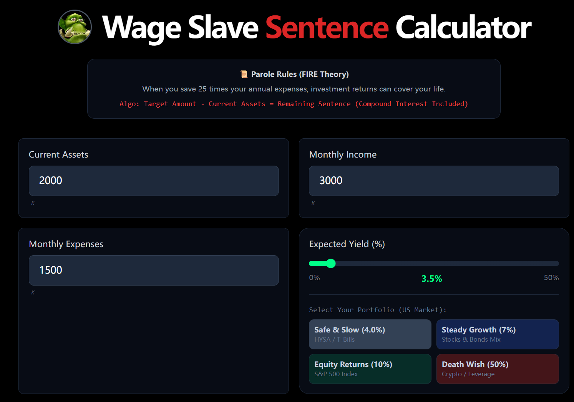This screenshot has width=574, height=402.
Task: Click the red Algo formula text
Action: (294, 103)
